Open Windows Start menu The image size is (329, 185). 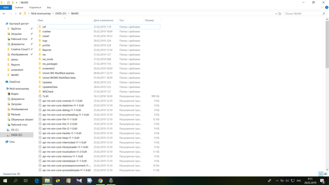(x=5, y=180)
